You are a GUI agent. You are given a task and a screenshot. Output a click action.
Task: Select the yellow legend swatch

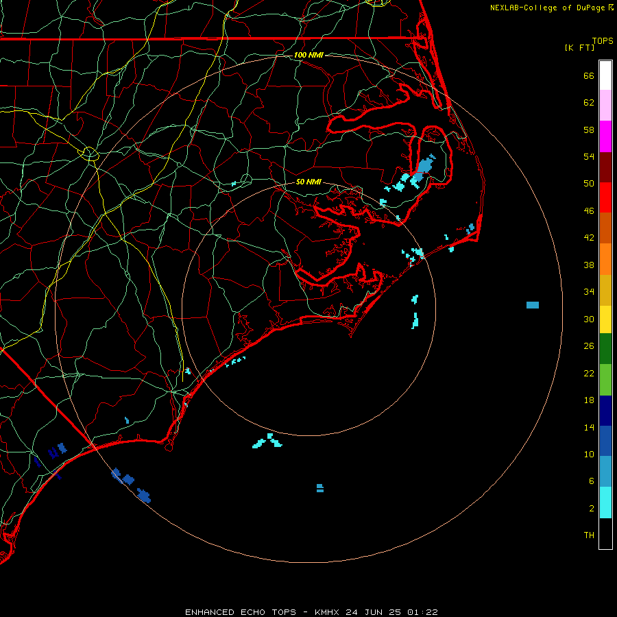[x=605, y=319]
